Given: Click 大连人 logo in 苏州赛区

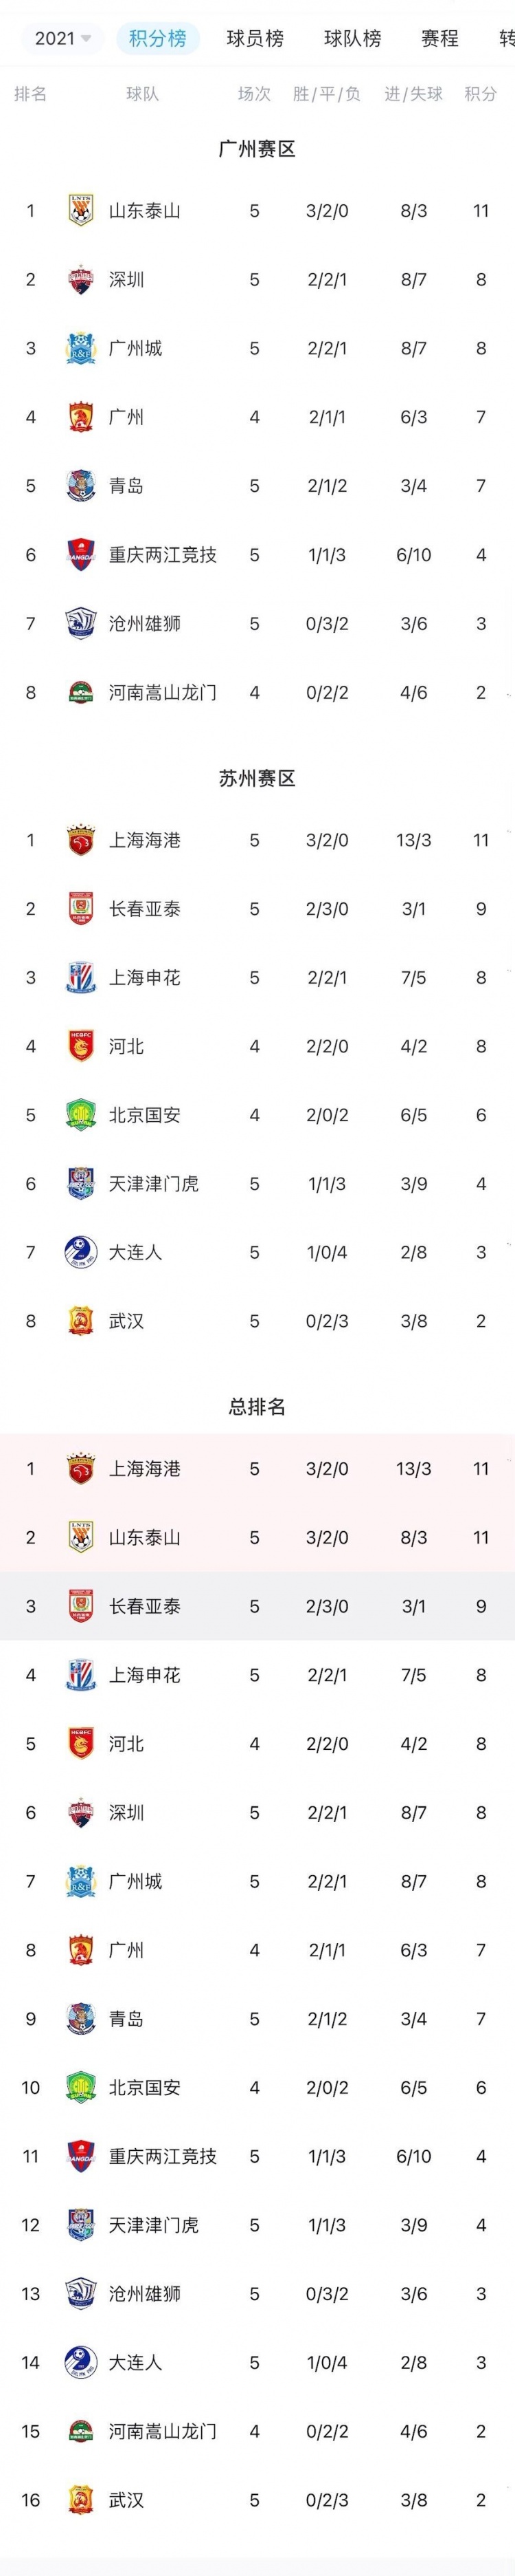Looking at the screenshot, I should point(81,1252).
